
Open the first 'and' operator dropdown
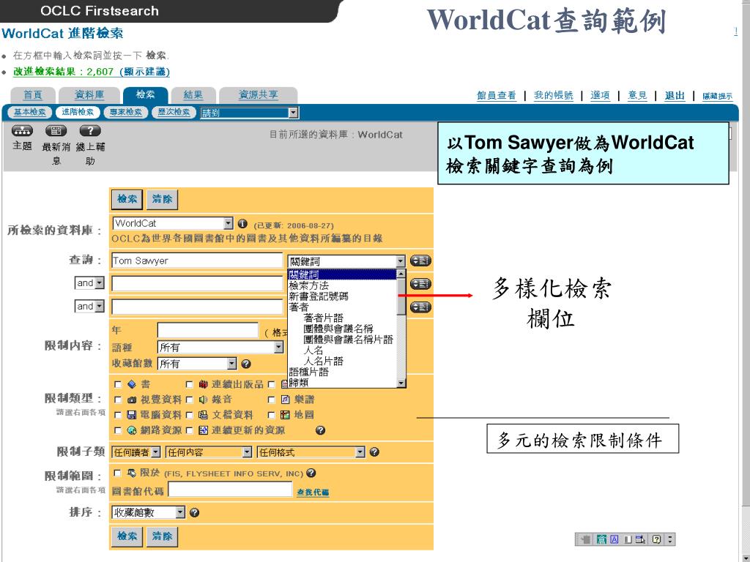click(89, 283)
